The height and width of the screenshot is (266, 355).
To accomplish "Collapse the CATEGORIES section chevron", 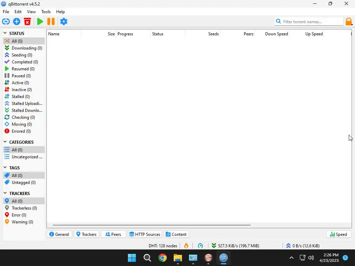I will point(5,142).
